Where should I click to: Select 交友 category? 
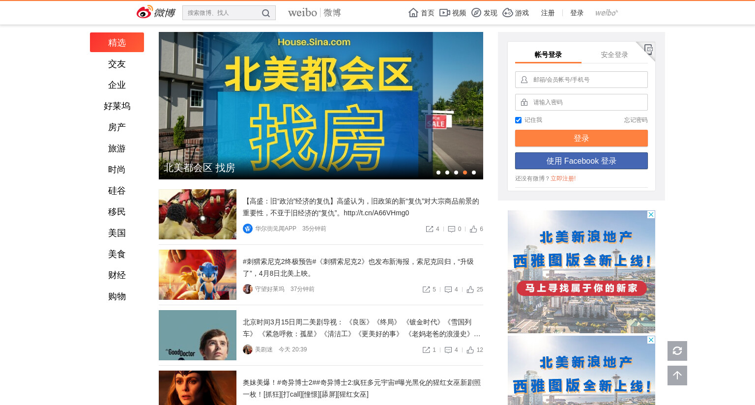coord(117,64)
